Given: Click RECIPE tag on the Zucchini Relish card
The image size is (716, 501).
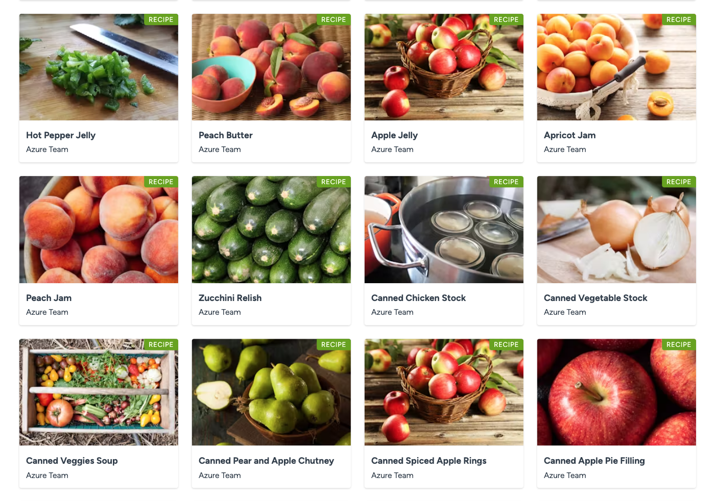Looking at the screenshot, I should 333,182.
